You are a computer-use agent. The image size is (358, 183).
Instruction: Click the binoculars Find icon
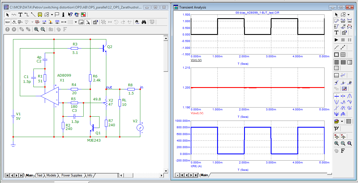pos(144,22)
